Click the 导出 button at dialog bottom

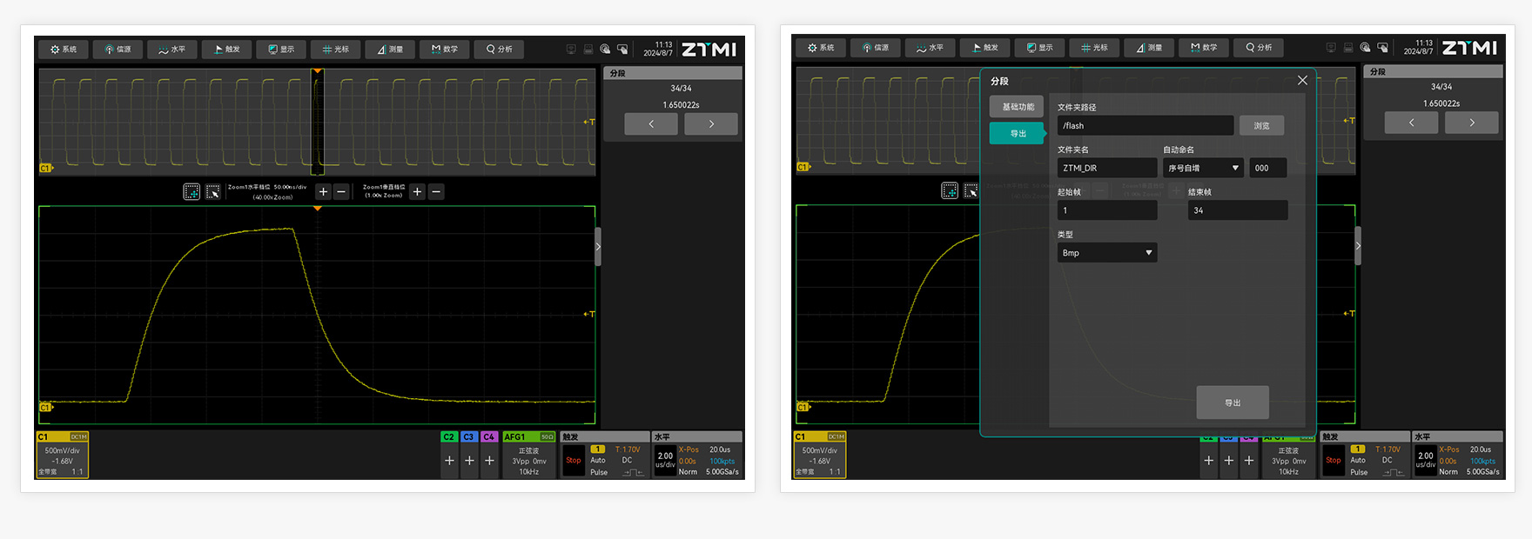tap(1232, 403)
